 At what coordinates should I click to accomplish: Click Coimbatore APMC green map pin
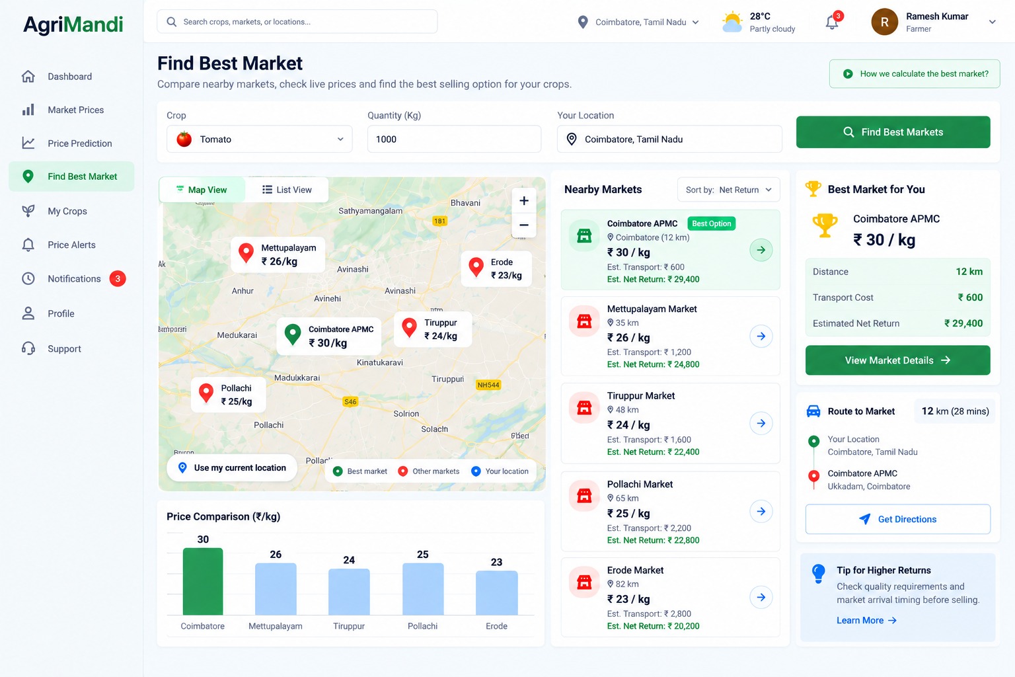pyautogui.click(x=293, y=334)
